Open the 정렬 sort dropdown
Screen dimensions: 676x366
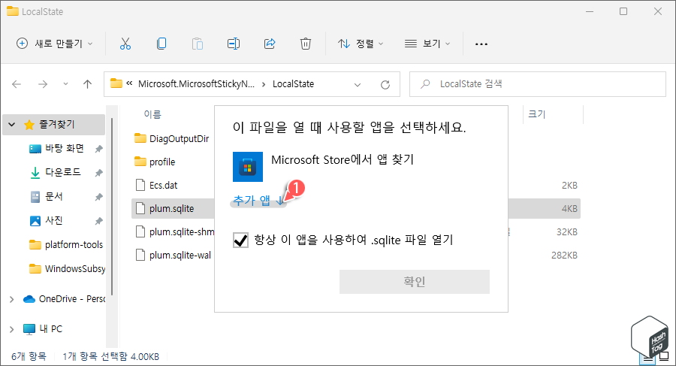click(361, 44)
